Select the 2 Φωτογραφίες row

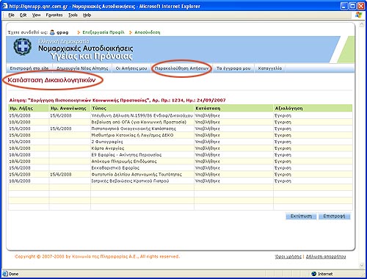181,142
